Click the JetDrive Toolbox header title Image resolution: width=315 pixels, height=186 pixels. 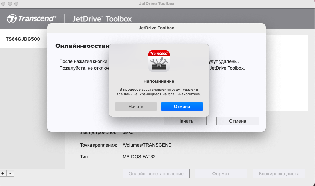pos(102,19)
